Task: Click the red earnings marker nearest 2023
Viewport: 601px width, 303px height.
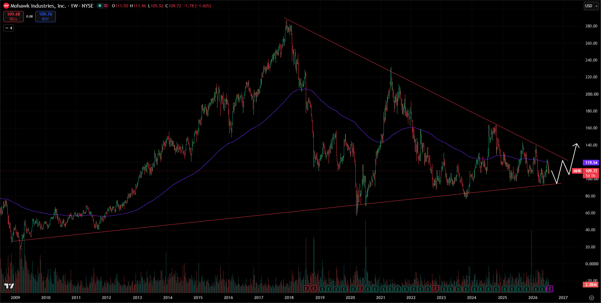Action: pos(436,289)
